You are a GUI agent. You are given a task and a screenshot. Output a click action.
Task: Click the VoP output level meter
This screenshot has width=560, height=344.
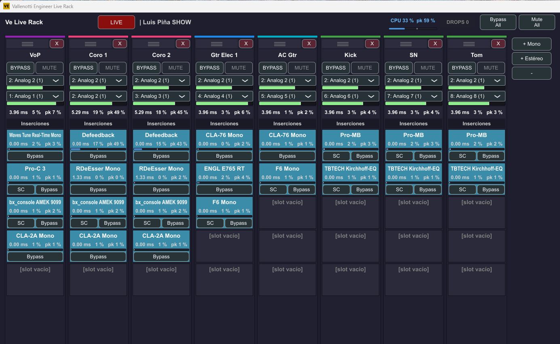35,103
